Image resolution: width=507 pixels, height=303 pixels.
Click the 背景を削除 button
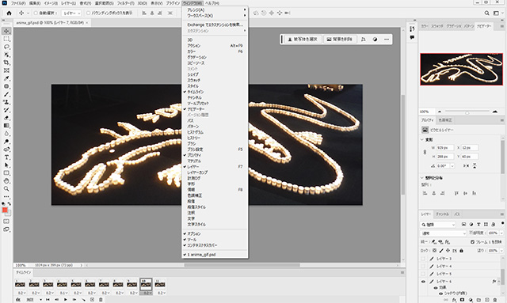340,39
